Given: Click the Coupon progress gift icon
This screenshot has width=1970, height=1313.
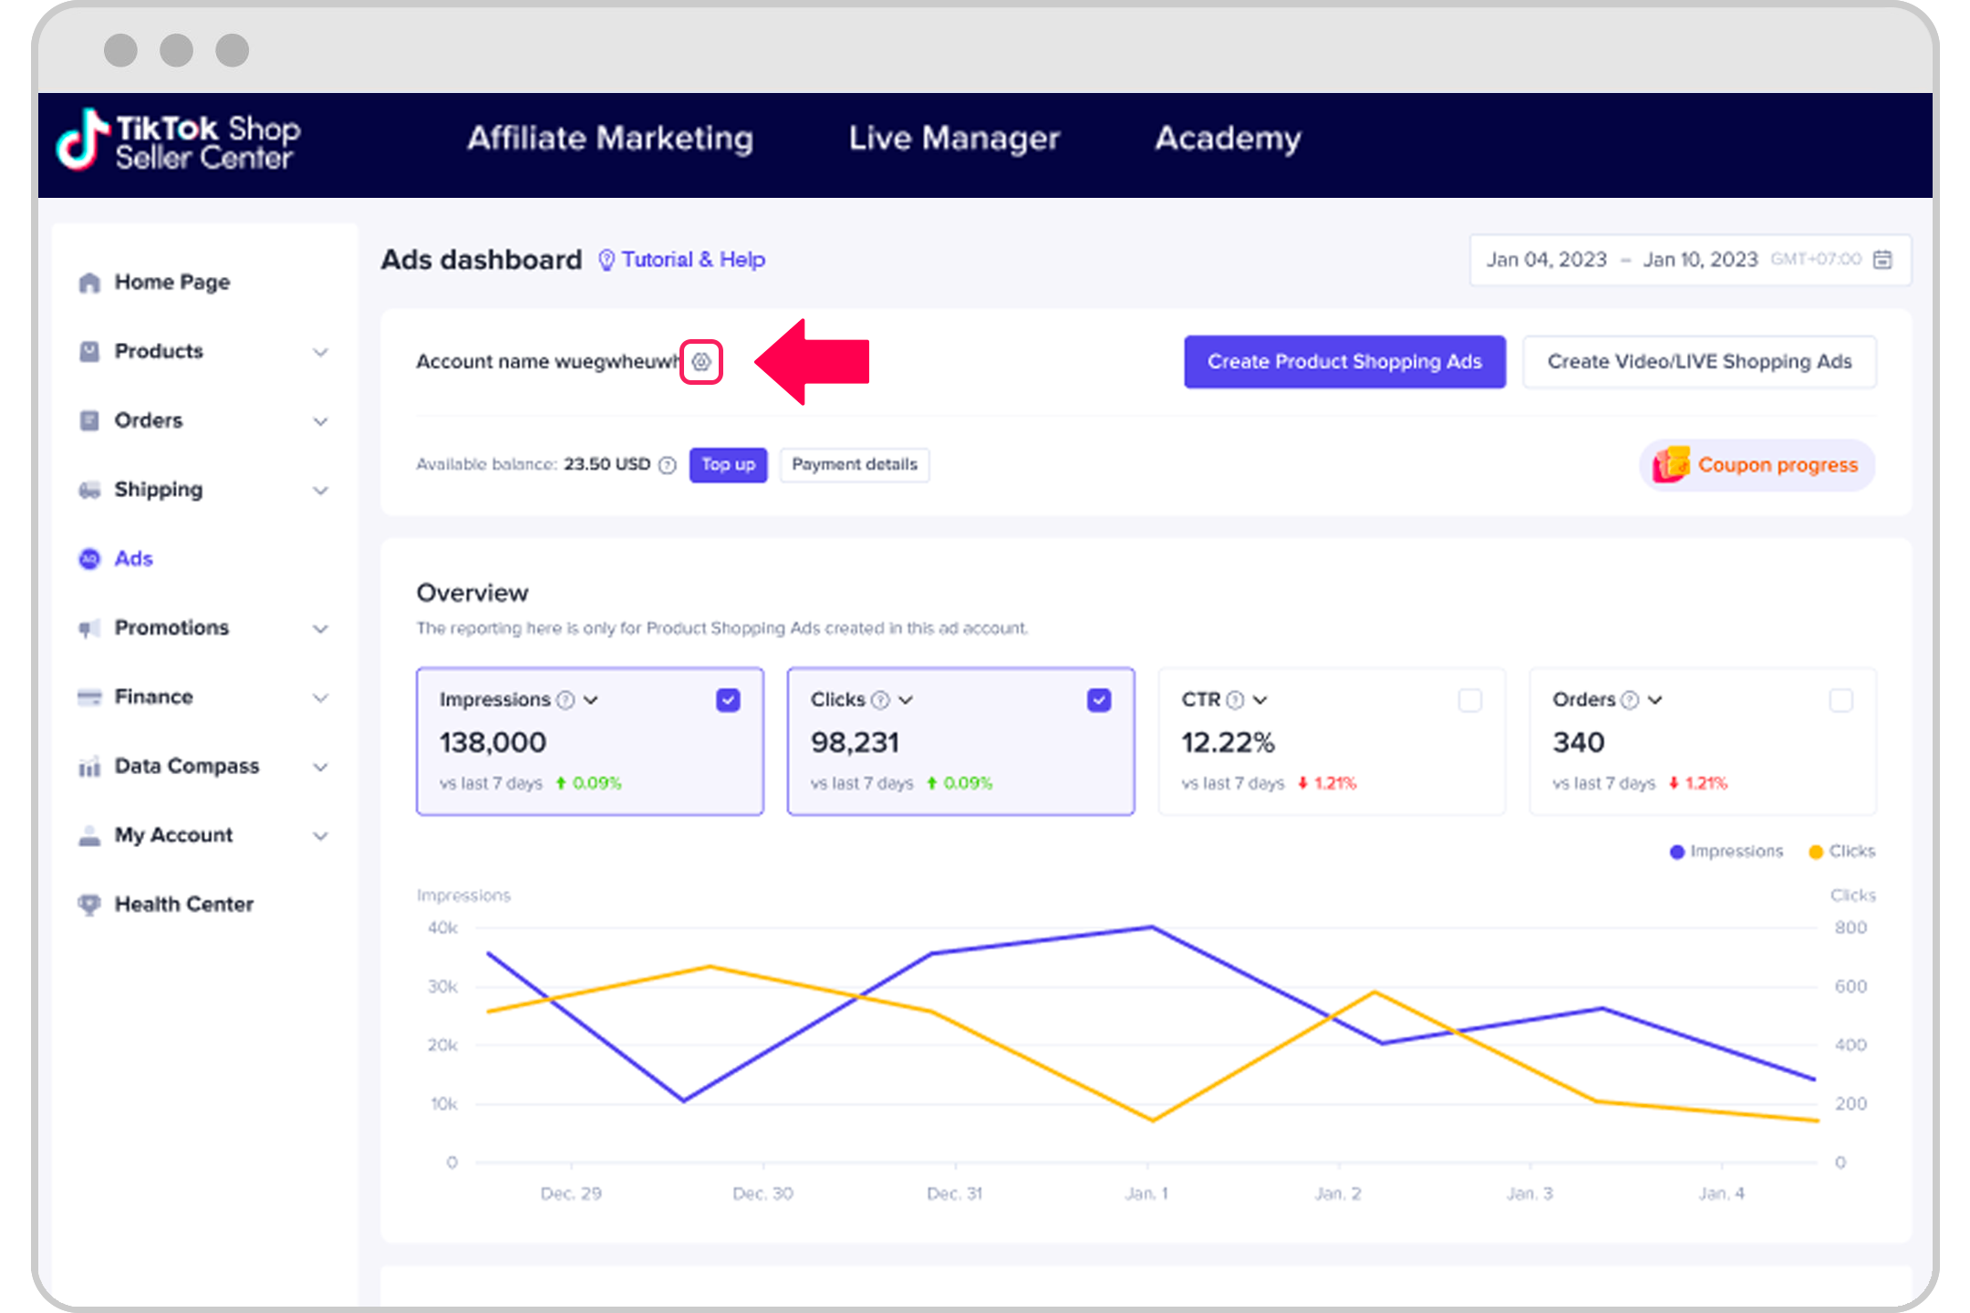Looking at the screenshot, I should (x=1671, y=465).
